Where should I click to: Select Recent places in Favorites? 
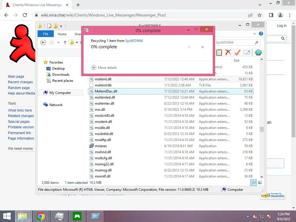point(62,81)
